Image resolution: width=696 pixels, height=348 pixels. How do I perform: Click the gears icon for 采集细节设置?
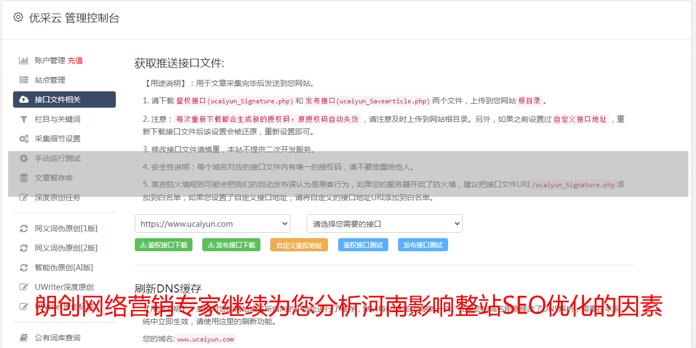click(24, 139)
